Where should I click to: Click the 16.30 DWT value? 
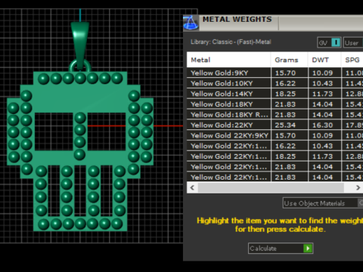pos(322,125)
